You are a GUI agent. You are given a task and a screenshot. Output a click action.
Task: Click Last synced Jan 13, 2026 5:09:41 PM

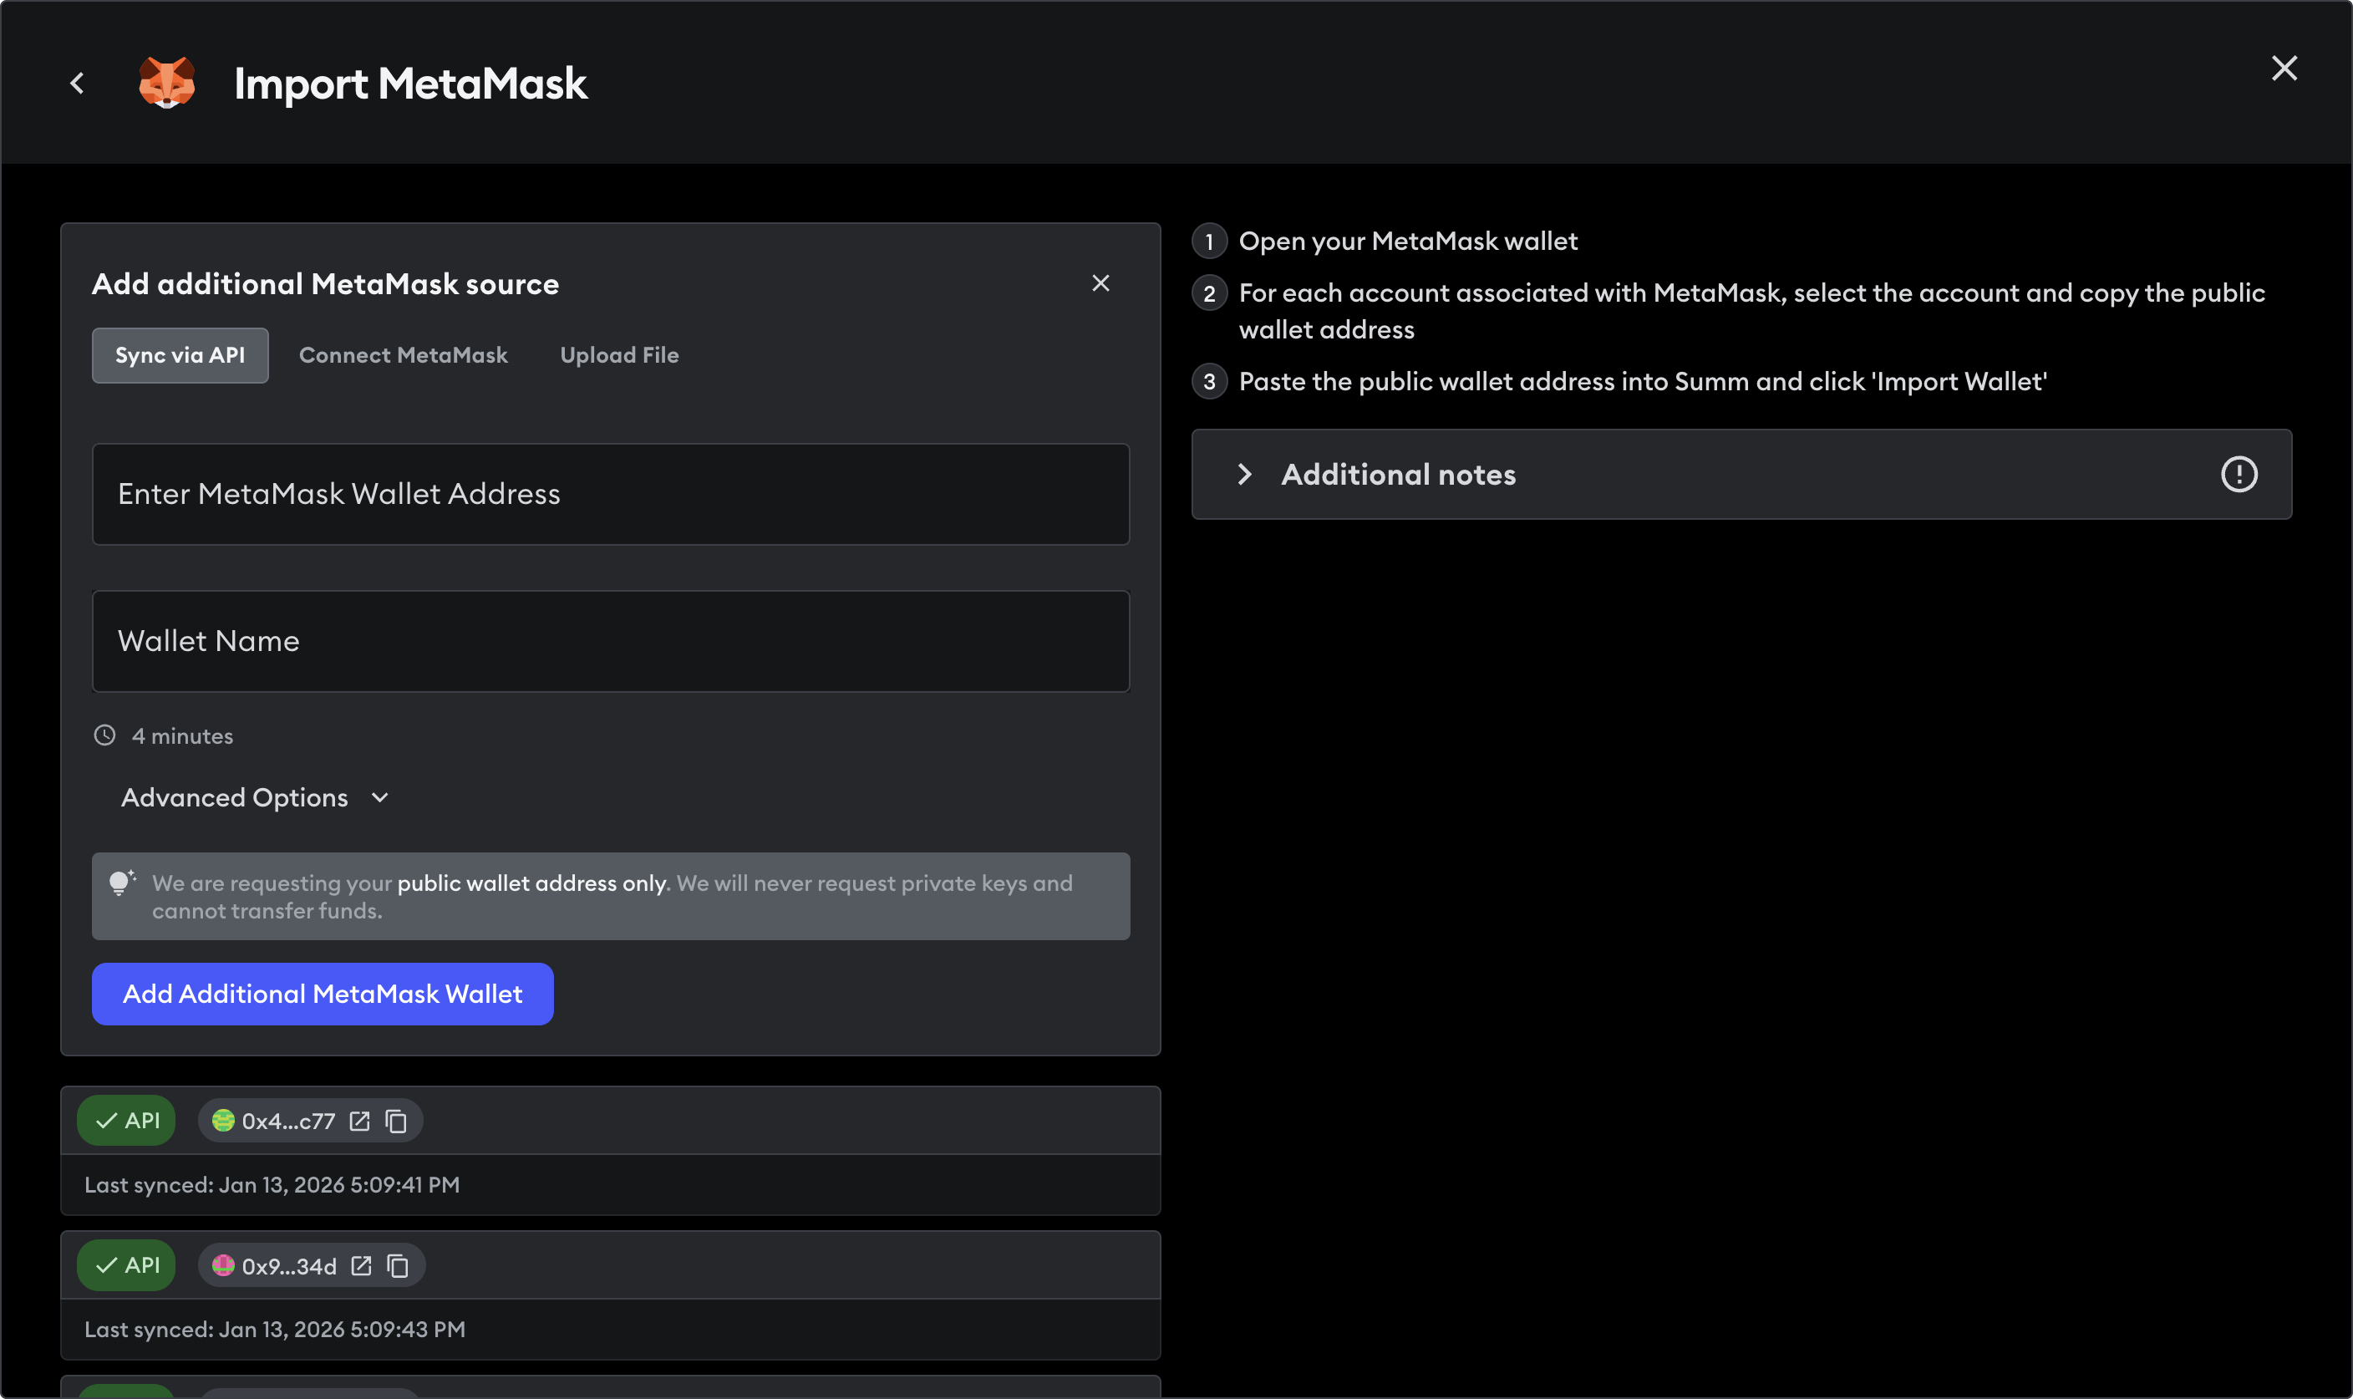pos(272,1185)
